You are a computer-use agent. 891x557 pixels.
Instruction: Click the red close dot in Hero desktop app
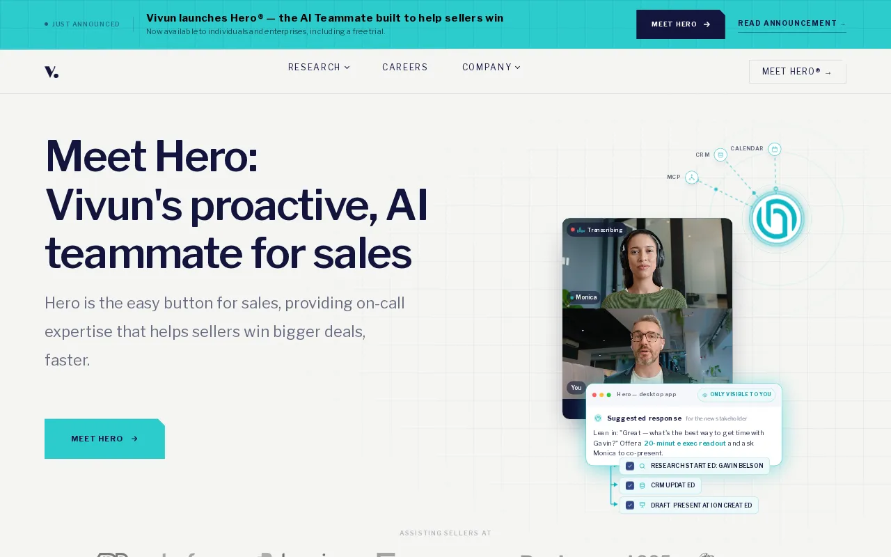pyautogui.click(x=594, y=395)
